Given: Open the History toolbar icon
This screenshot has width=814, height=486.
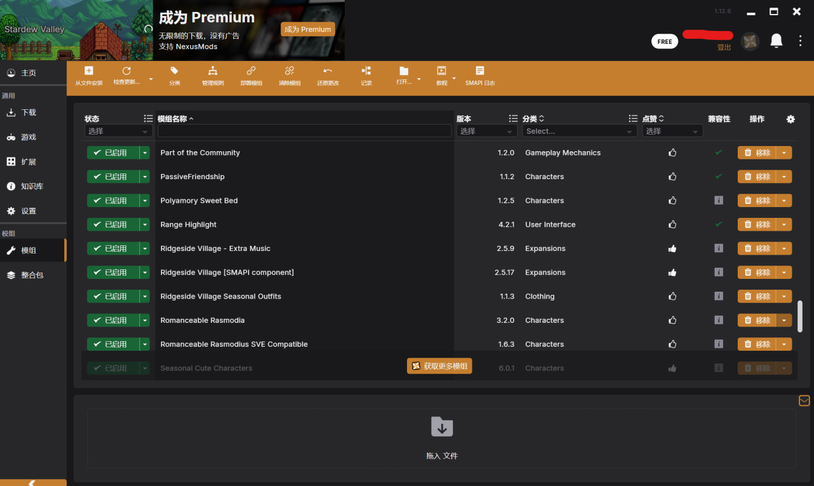Looking at the screenshot, I should (x=366, y=71).
